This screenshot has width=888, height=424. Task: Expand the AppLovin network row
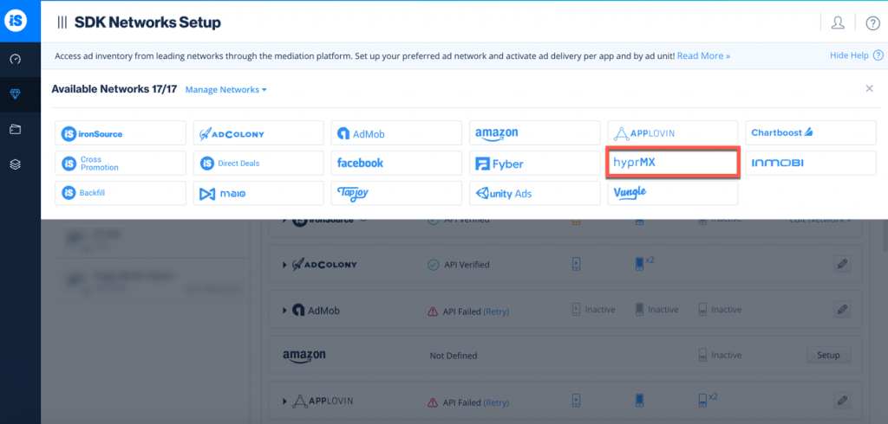tap(284, 401)
